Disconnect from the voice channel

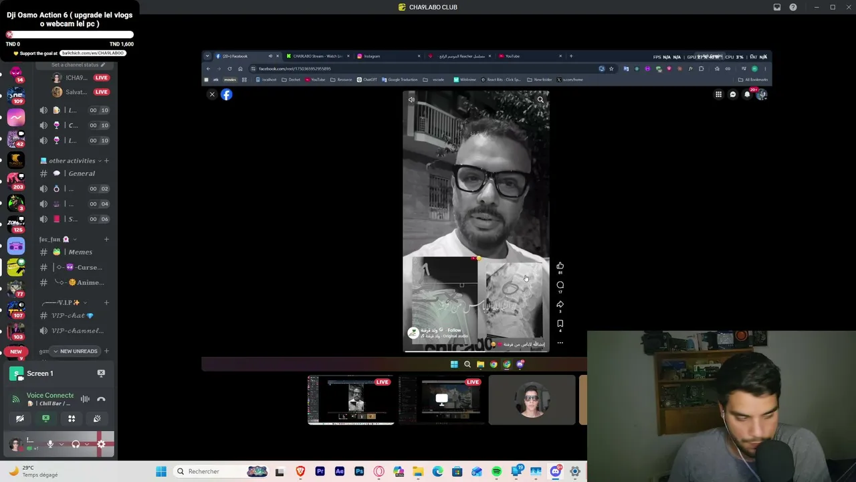[101, 399]
